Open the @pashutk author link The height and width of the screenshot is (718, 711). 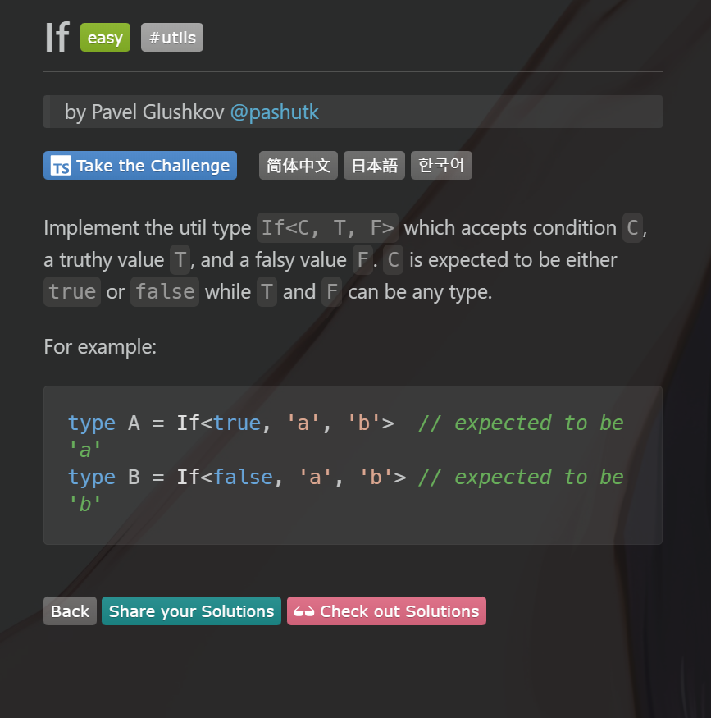click(x=275, y=112)
